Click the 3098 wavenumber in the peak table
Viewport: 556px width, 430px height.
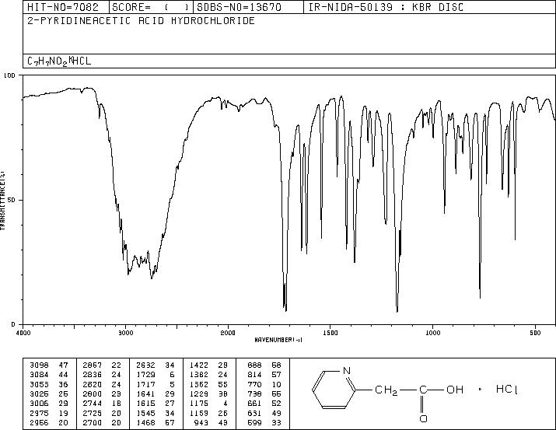(39, 365)
